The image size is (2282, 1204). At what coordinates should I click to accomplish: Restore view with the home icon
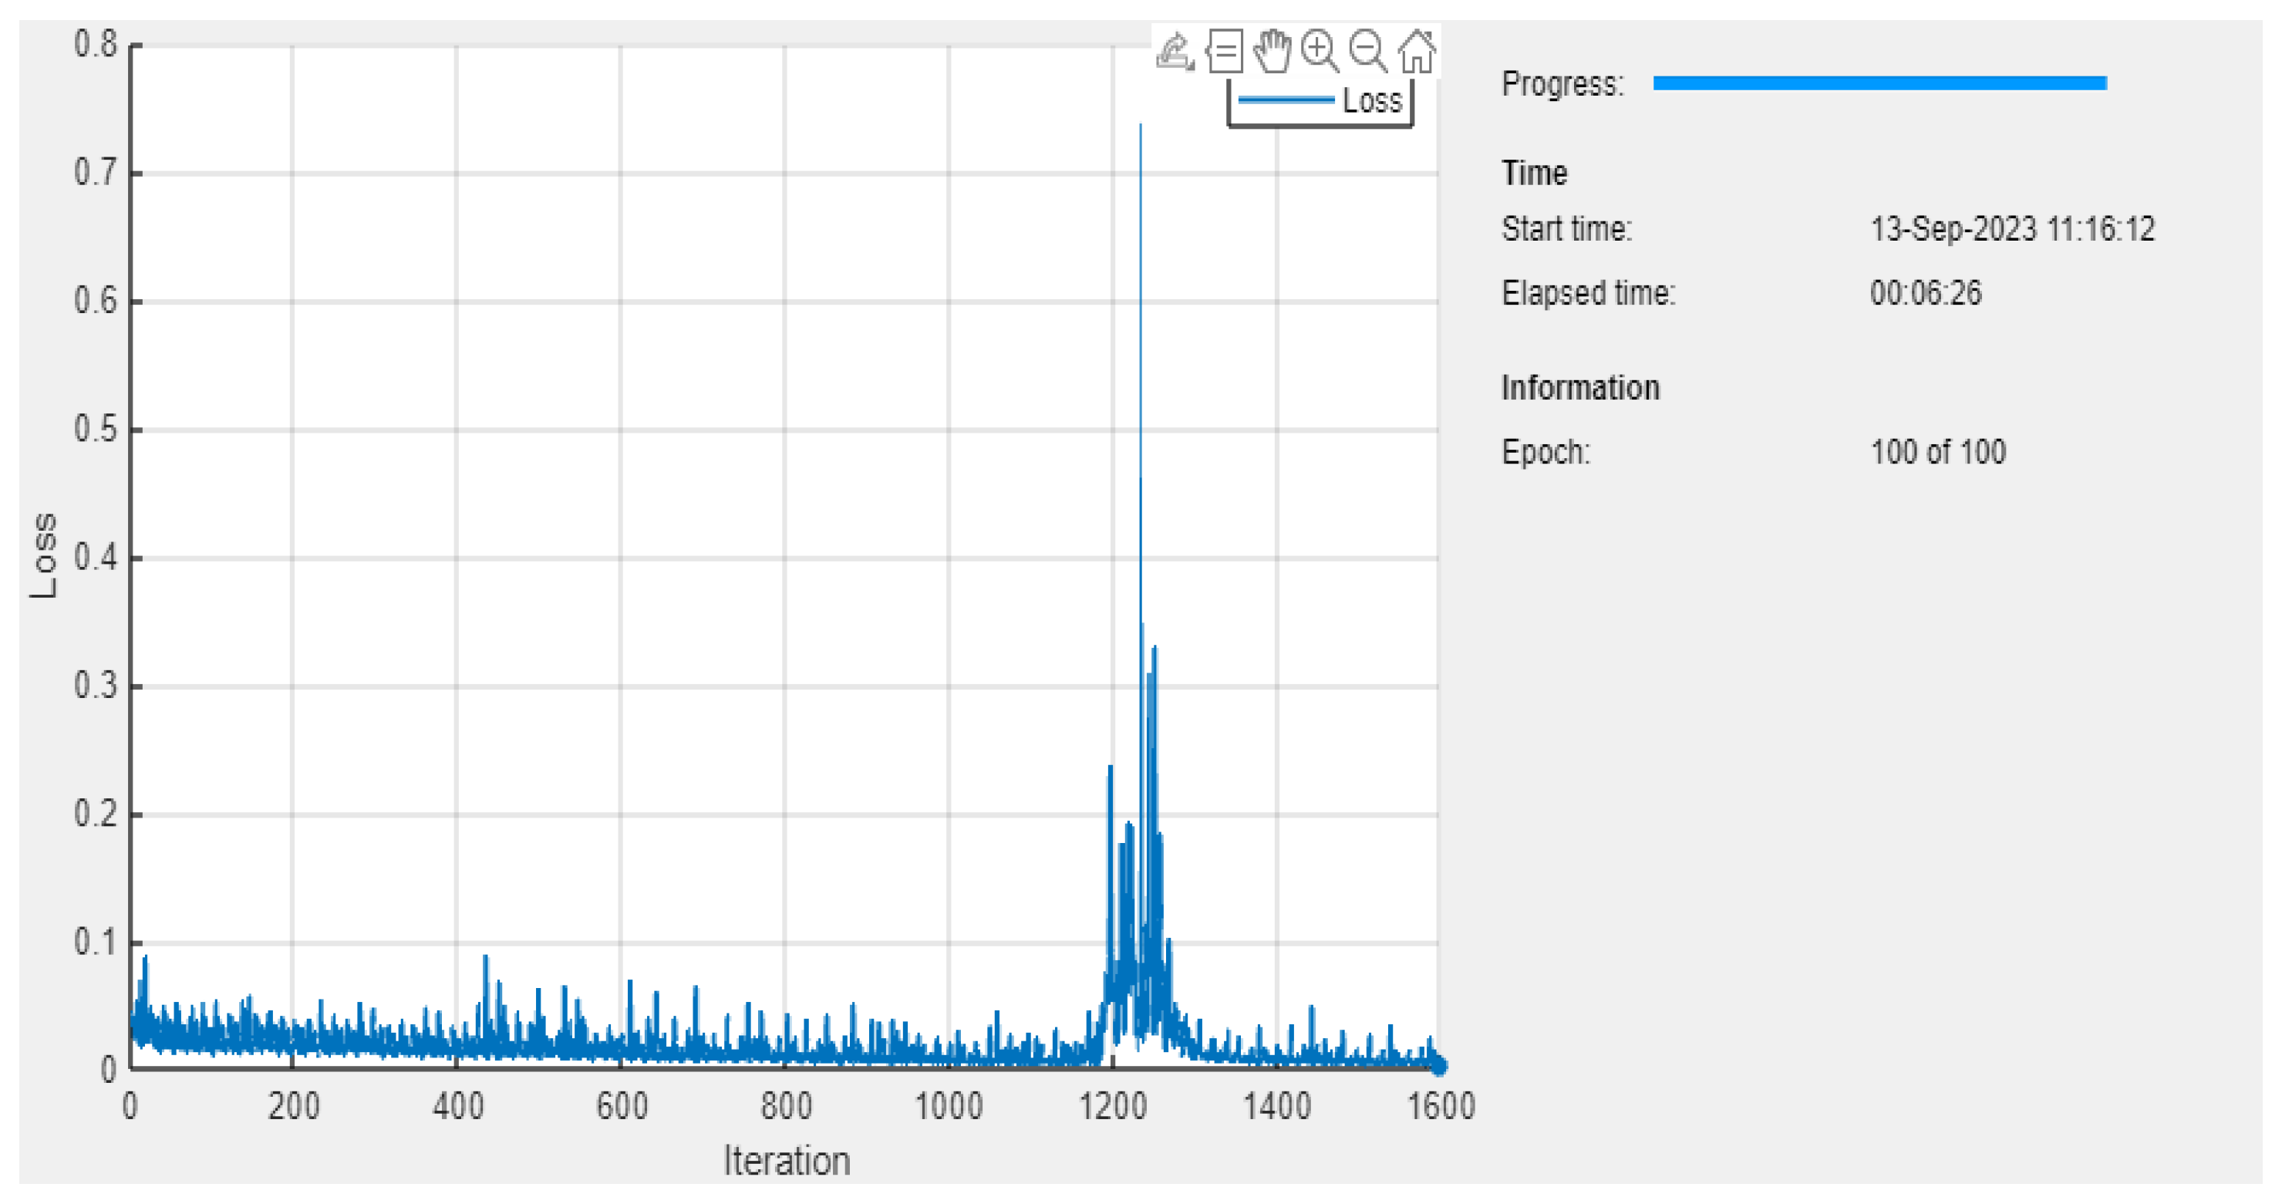tap(1417, 52)
